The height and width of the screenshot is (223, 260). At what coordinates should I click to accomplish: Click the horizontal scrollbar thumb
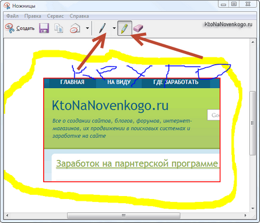click(x=123, y=216)
